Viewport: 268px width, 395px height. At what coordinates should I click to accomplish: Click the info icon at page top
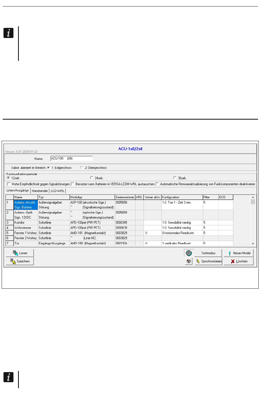[x=8, y=33]
